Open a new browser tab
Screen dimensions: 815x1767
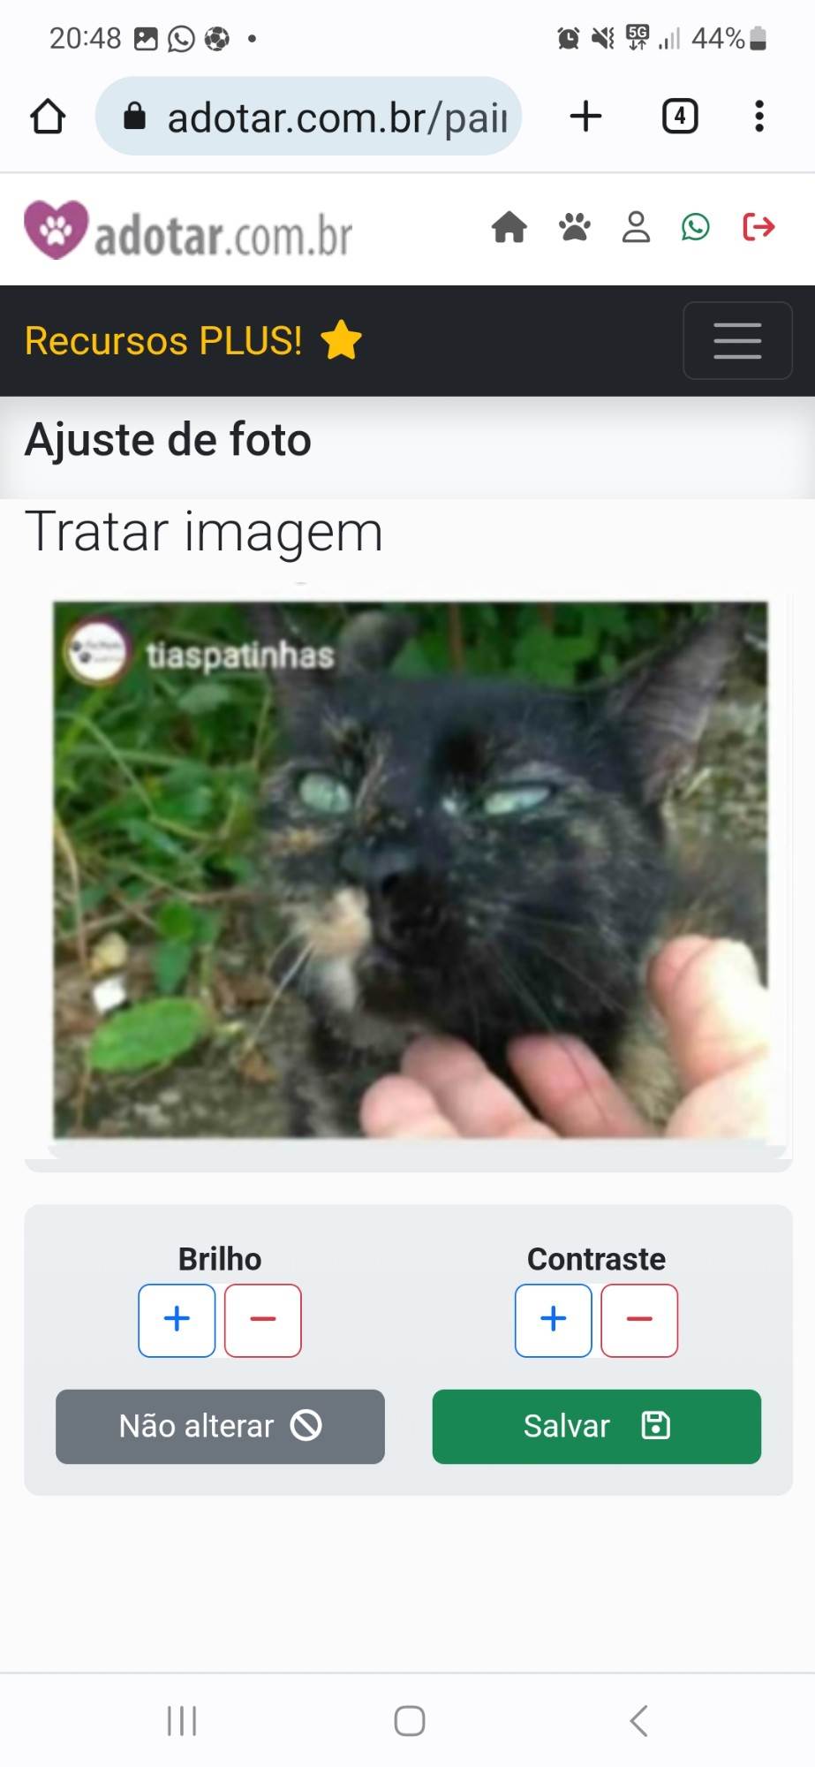[585, 116]
